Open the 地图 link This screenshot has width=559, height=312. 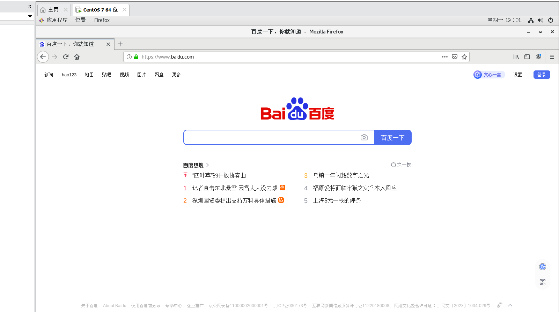pos(89,75)
